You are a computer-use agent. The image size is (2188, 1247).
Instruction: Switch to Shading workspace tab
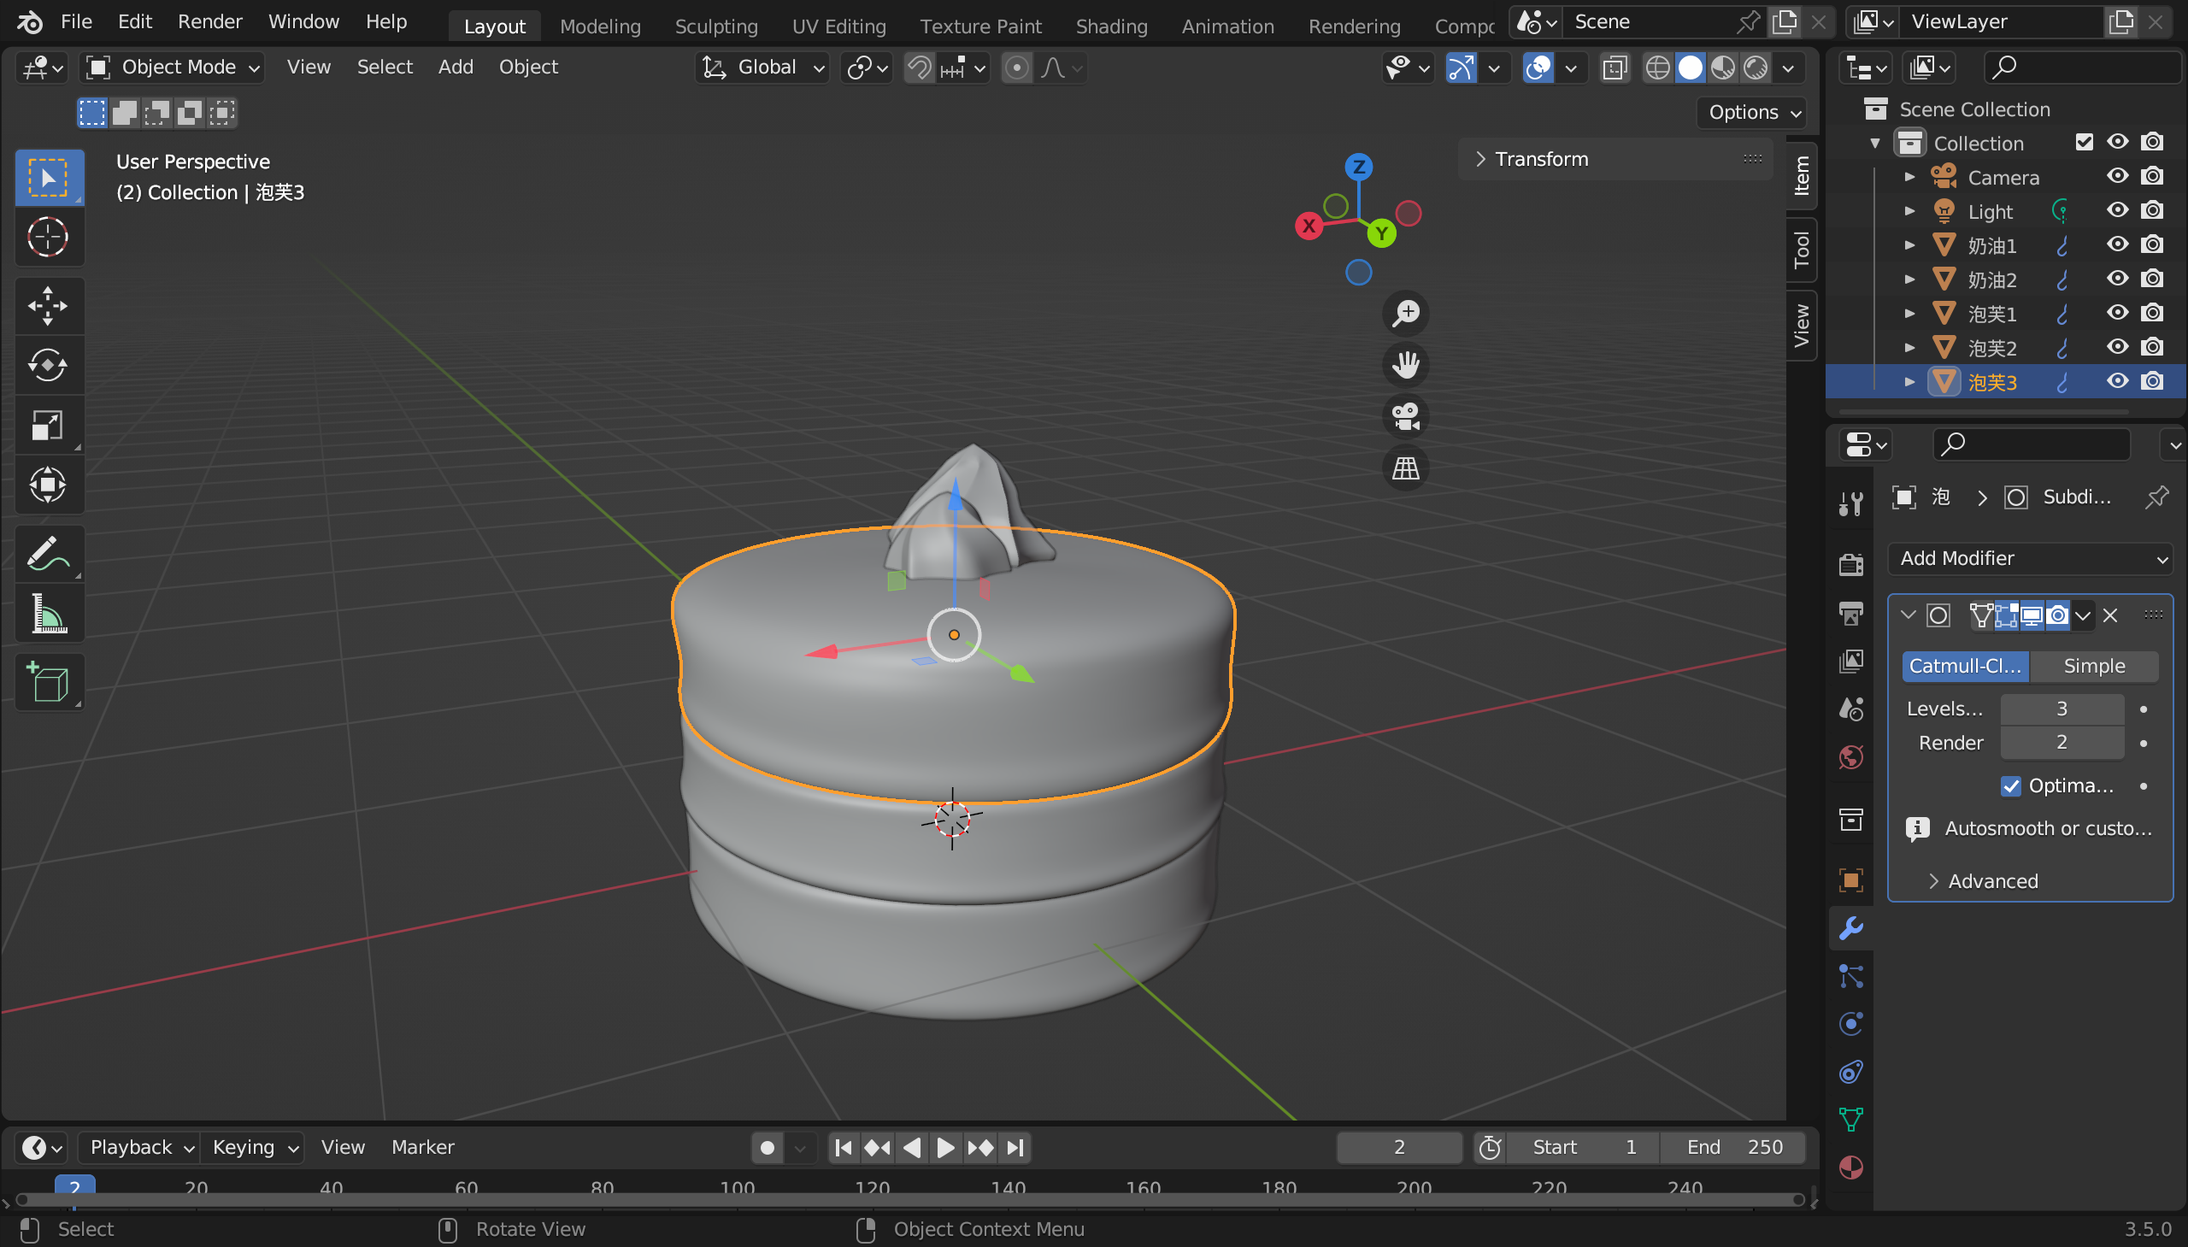(1112, 26)
